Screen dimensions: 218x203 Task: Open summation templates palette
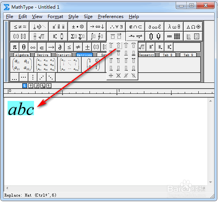pyautogui.click(x=77, y=36)
